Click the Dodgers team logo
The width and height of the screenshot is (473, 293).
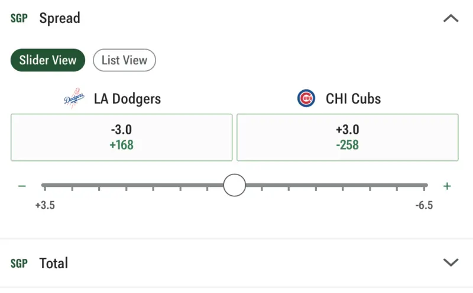tap(74, 98)
